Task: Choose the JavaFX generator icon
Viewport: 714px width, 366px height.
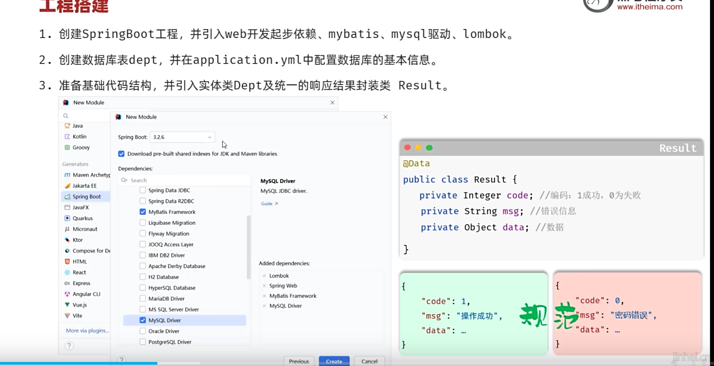Action: tap(67, 207)
